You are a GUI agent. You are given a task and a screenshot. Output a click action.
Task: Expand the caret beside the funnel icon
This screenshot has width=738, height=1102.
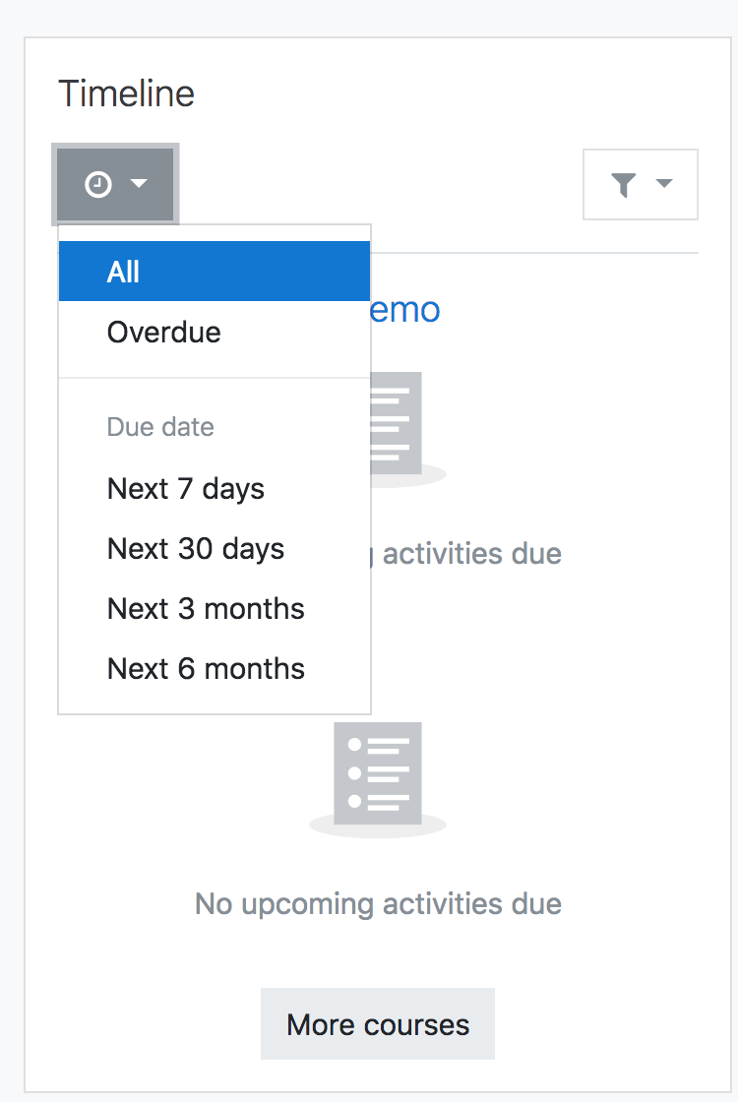[x=664, y=183]
